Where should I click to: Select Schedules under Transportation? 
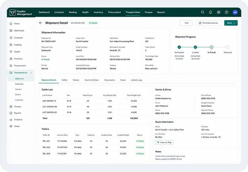click(x=19, y=84)
